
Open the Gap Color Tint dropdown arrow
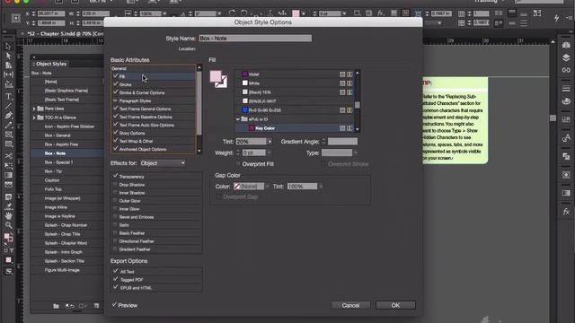tap(321, 187)
